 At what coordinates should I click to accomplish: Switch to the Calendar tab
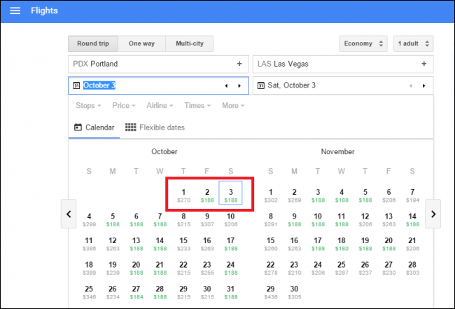(94, 128)
